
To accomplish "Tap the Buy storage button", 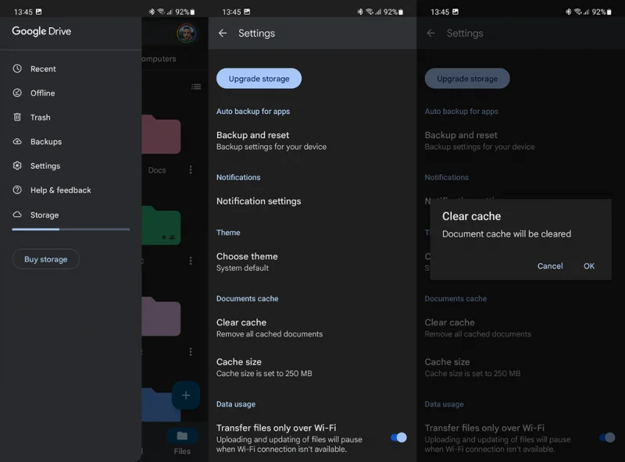I will click(x=46, y=259).
